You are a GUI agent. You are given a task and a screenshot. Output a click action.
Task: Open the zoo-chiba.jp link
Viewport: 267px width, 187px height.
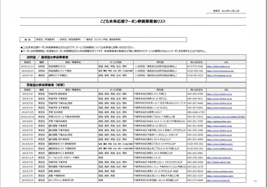219,158
